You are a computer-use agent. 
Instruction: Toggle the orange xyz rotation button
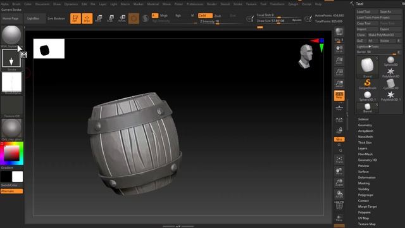click(339, 139)
